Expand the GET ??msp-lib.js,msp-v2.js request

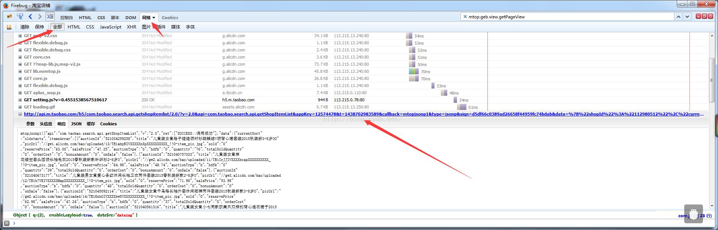20,64
